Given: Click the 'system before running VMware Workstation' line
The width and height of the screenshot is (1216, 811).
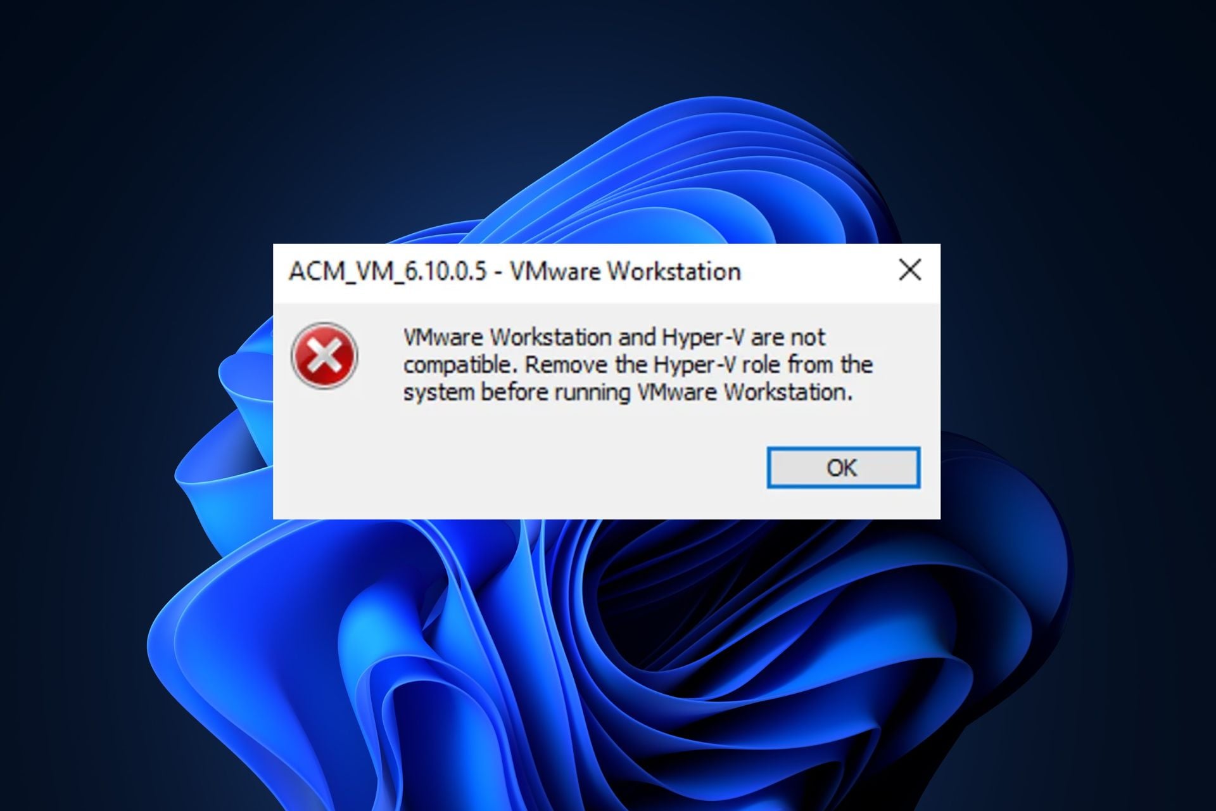Looking at the screenshot, I should (x=628, y=392).
